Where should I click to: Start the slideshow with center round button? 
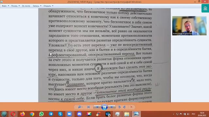(104, 107)
